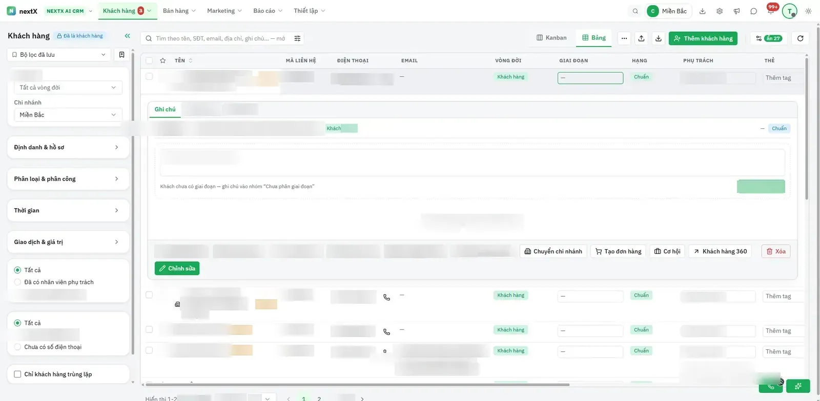Click the green AI sparkle floating button

coord(798,386)
